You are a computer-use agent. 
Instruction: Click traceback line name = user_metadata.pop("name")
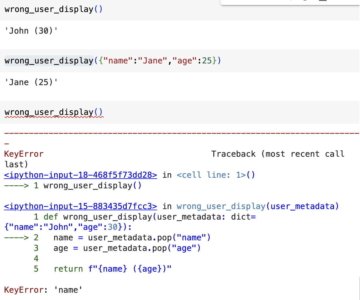point(132,237)
